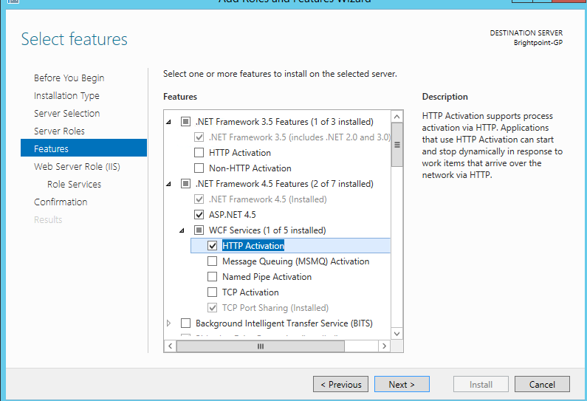
Task: Toggle Message Queuing (MSMQ) Activation checkbox
Action: coord(213,261)
